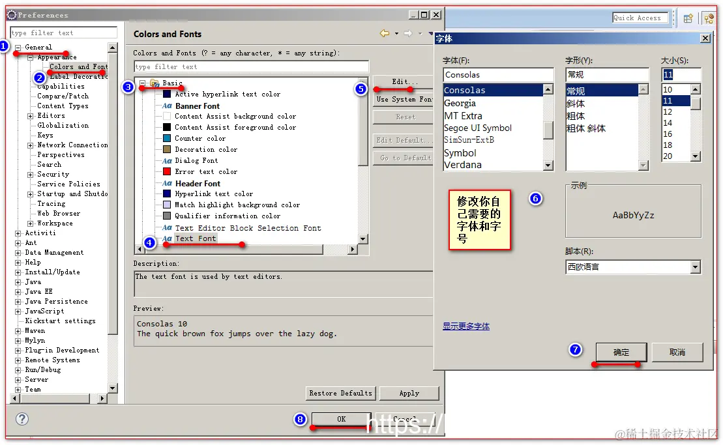Click the font size input field

[x=681, y=75]
